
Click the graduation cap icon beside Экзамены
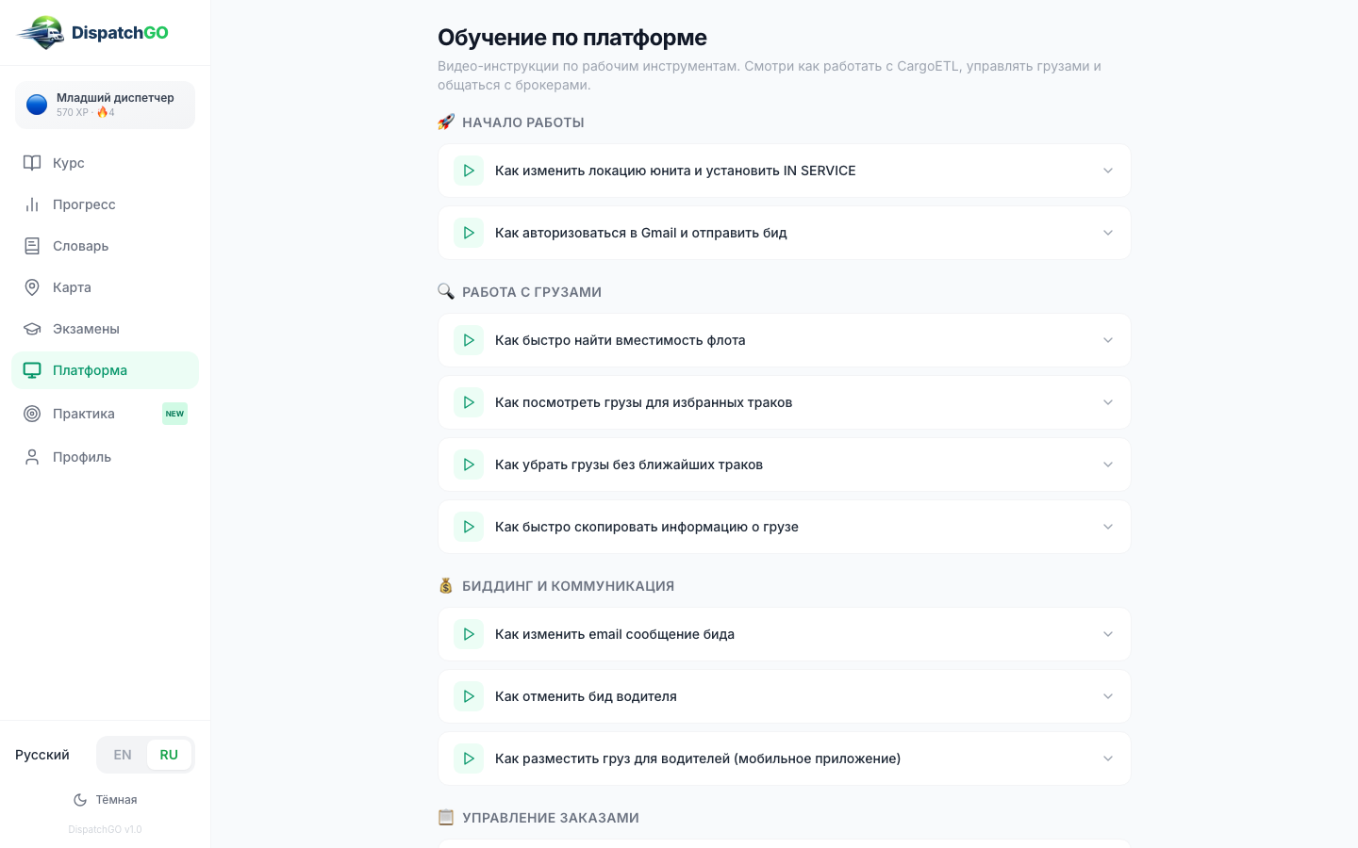tap(32, 329)
